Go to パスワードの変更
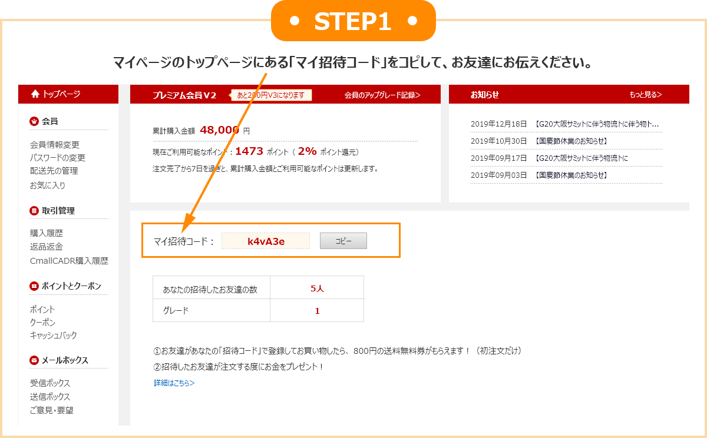Screen dimensions: 707x438 point(57,158)
